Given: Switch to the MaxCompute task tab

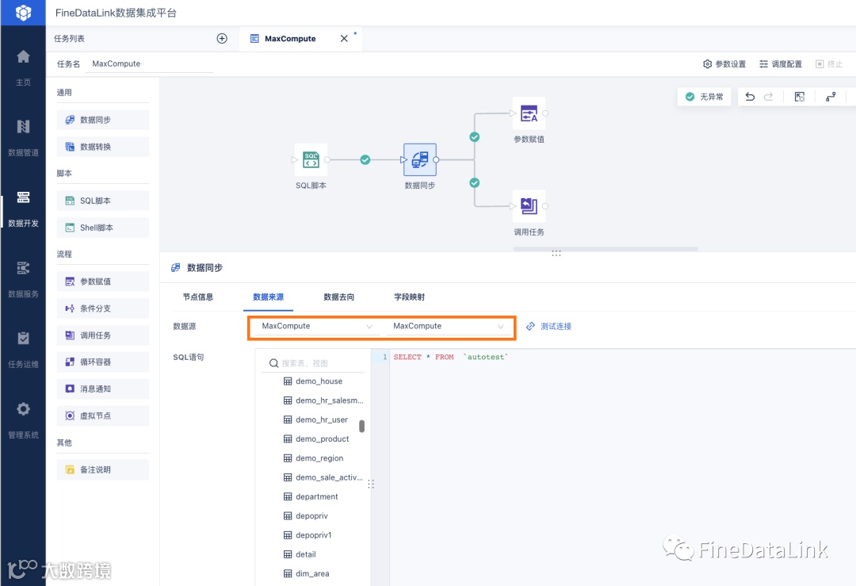Looking at the screenshot, I should click(290, 38).
